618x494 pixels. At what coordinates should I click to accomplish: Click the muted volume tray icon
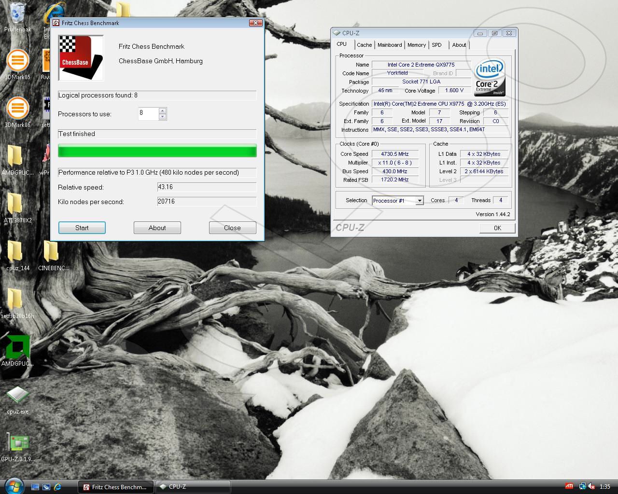point(591,486)
